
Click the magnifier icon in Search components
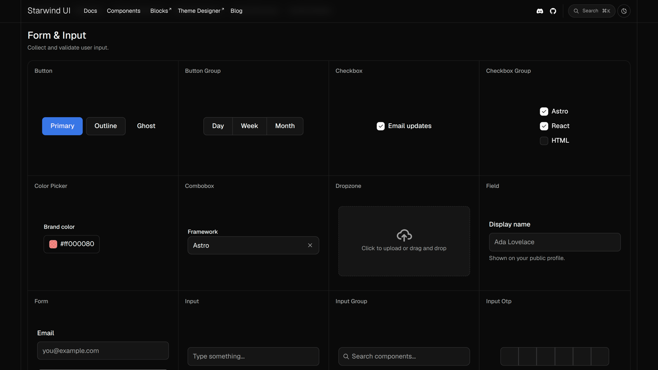coord(346,356)
